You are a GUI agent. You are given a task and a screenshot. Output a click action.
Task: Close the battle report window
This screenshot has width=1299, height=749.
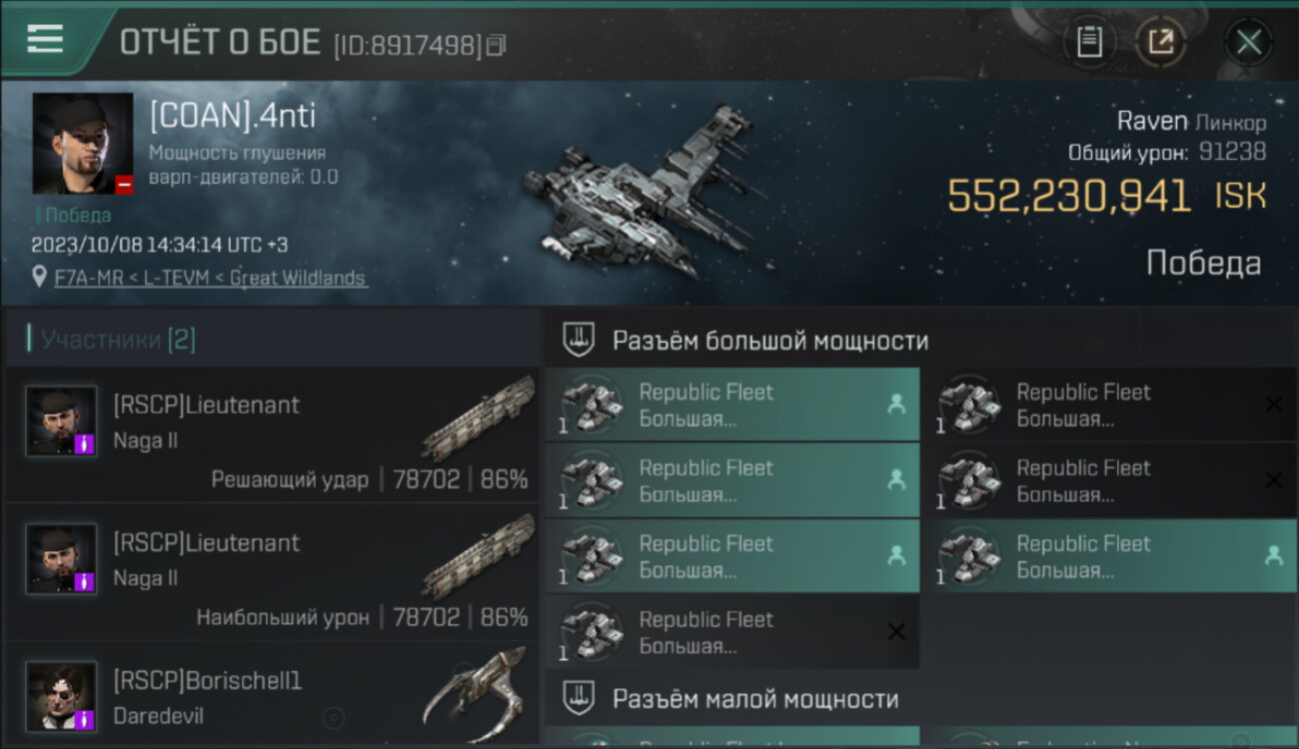[x=1249, y=42]
